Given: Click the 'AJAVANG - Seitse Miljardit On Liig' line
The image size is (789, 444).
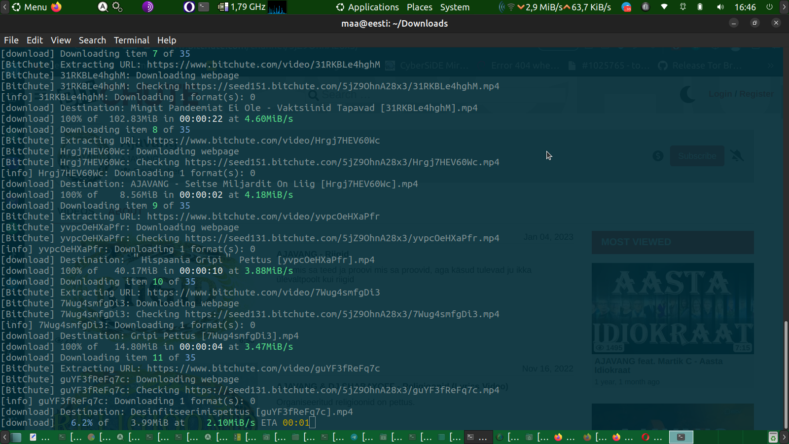Looking at the screenshot, I should point(210,184).
